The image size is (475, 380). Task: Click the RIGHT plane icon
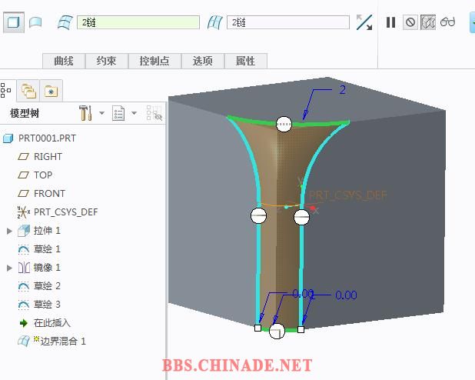tap(23, 157)
